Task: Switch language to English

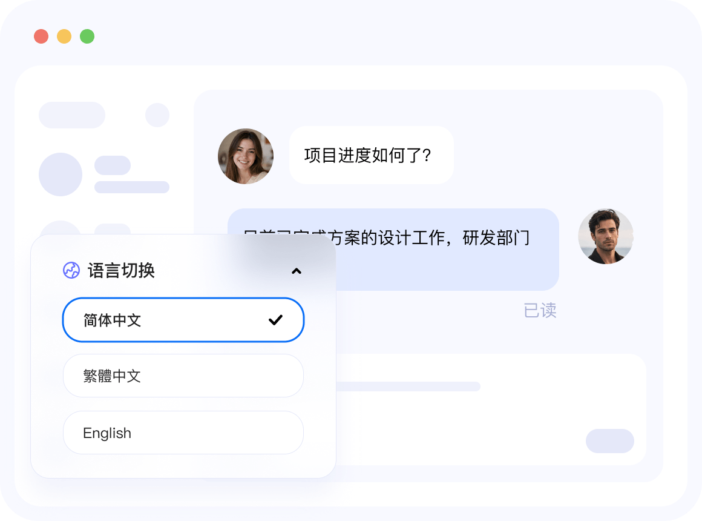Action: click(x=183, y=433)
